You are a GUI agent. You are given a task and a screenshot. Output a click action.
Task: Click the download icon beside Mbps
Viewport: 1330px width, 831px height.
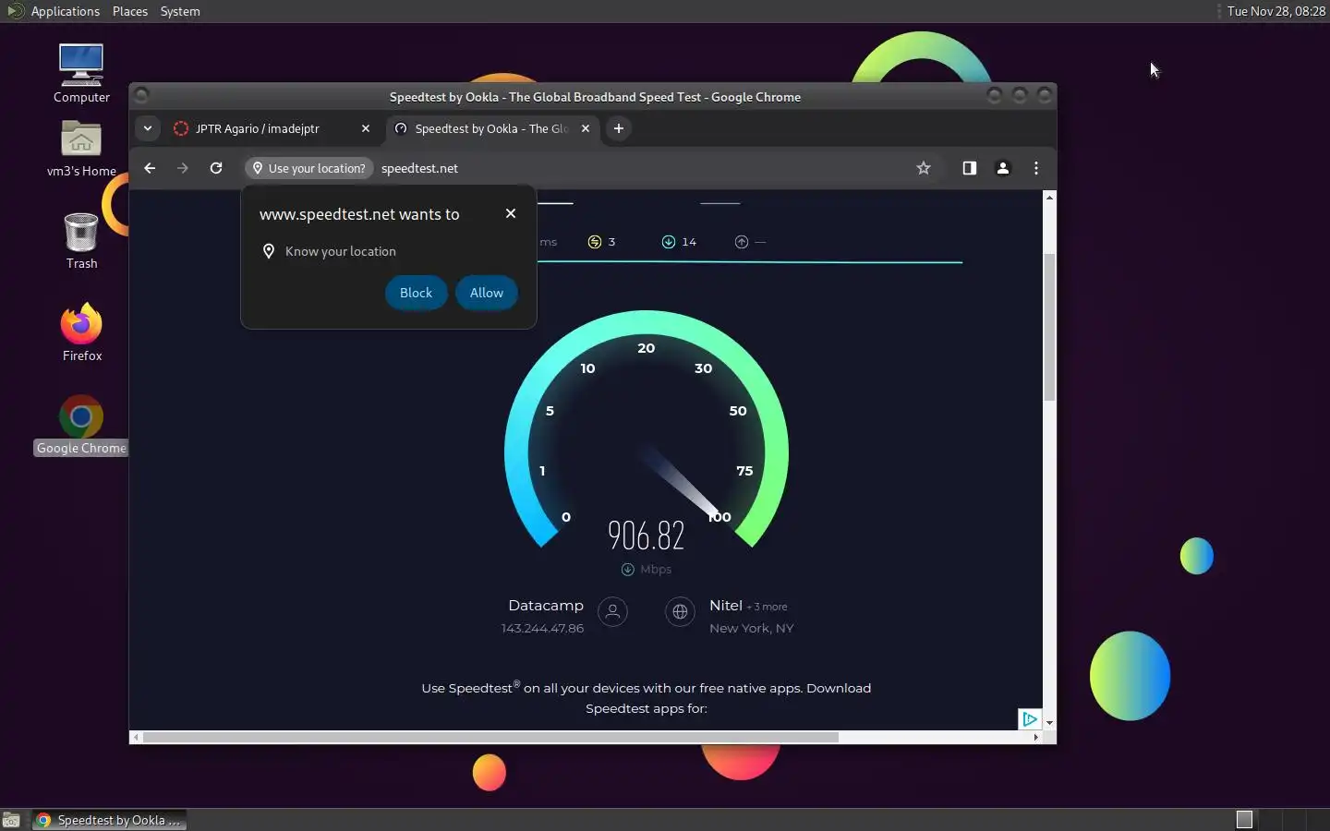[628, 570]
